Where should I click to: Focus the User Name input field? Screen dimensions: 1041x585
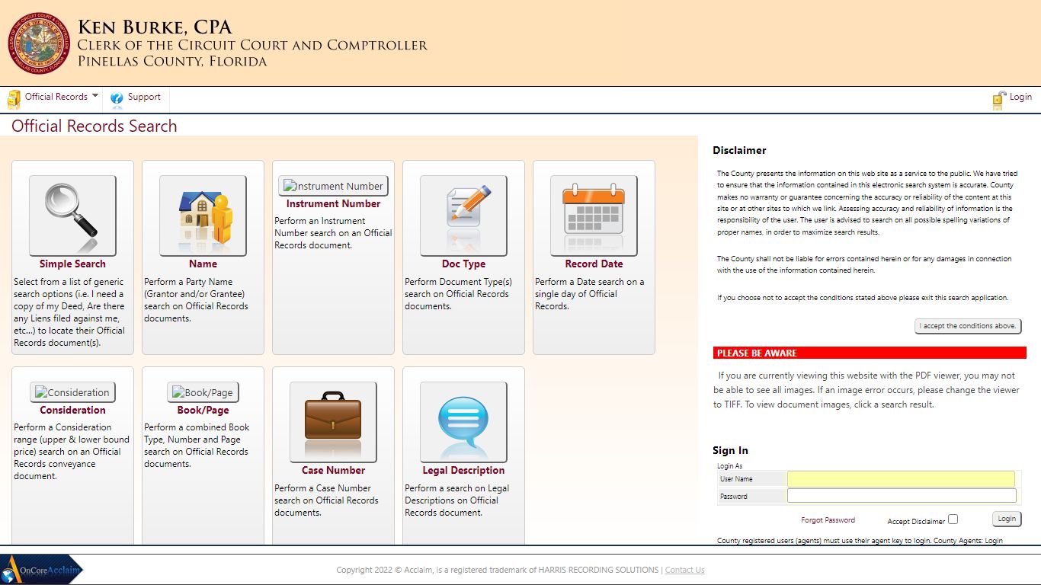[901, 479]
